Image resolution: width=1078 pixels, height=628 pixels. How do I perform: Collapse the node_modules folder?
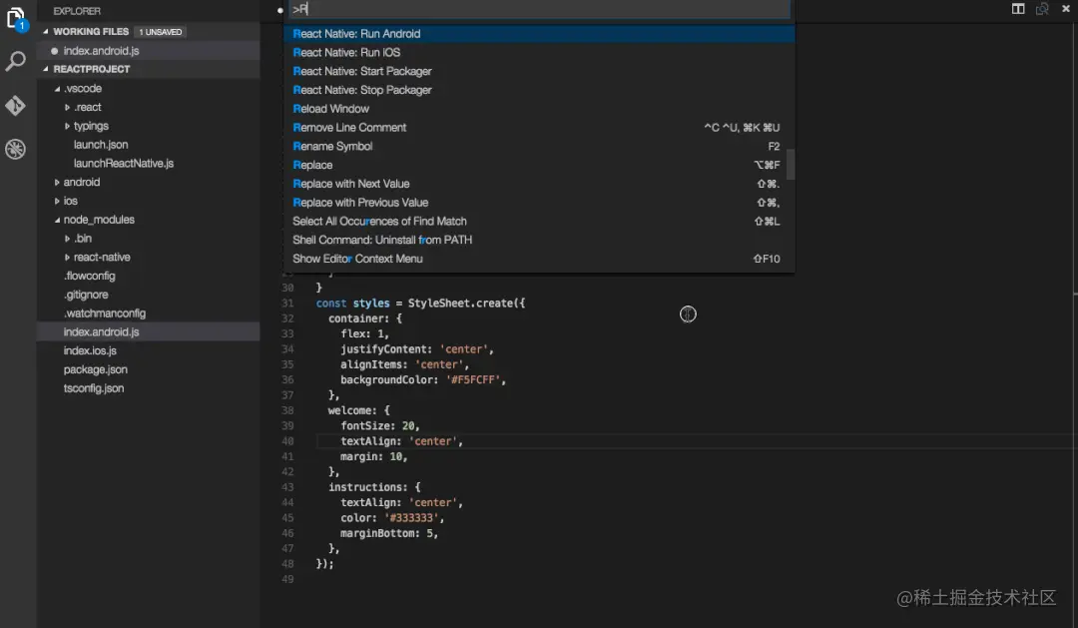(57, 220)
